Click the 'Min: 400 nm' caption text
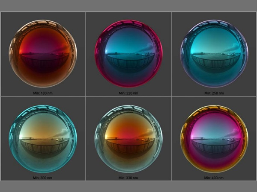The height and width of the screenshot is (192, 257). click(x=214, y=178)
